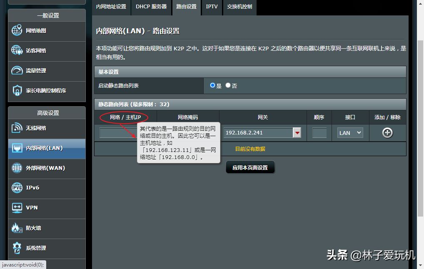This screenshot has width=424, height=269.
Task: Select 否 to disable static routes
Action: click(x=228, y=85)
